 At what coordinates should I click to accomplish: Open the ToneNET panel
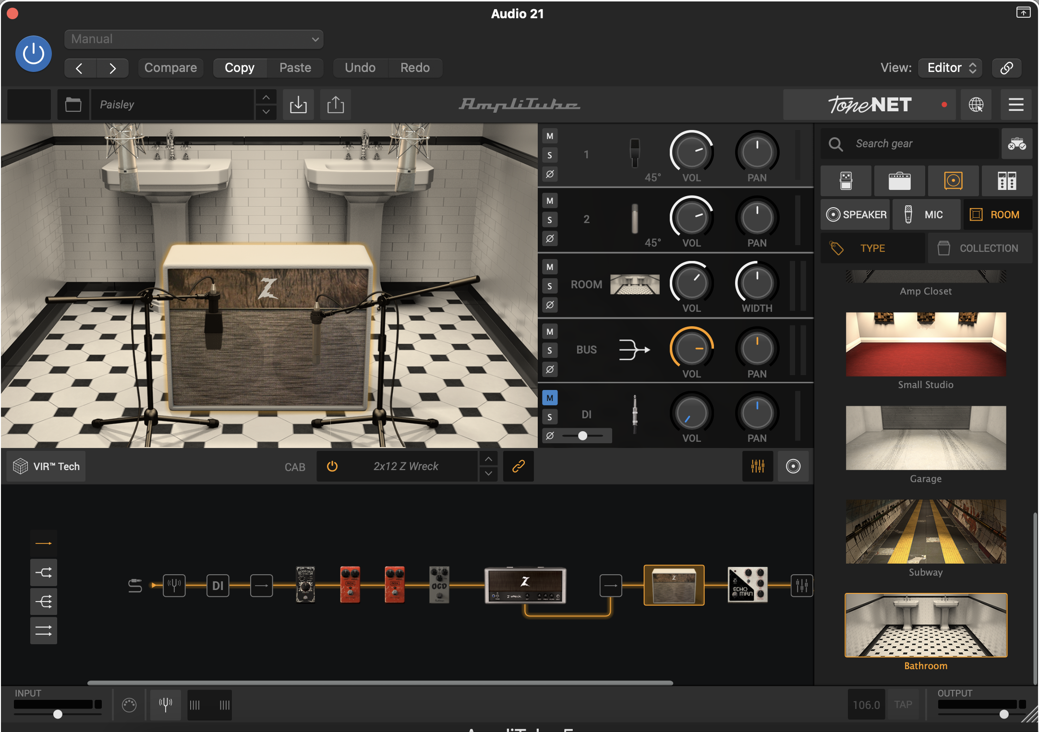coord(870,105)
